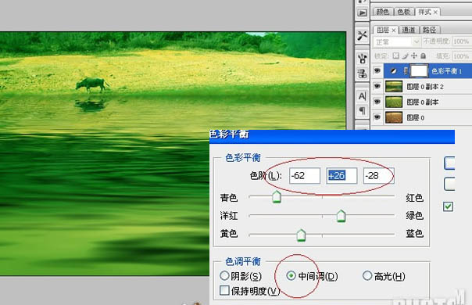Click lock image pixels brush icon
Viewport: 472px width, 305px height.
pyautogui.click(x=405, y=56)
